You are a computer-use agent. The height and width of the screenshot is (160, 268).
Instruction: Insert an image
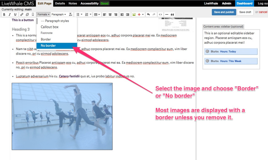[134, 14]
